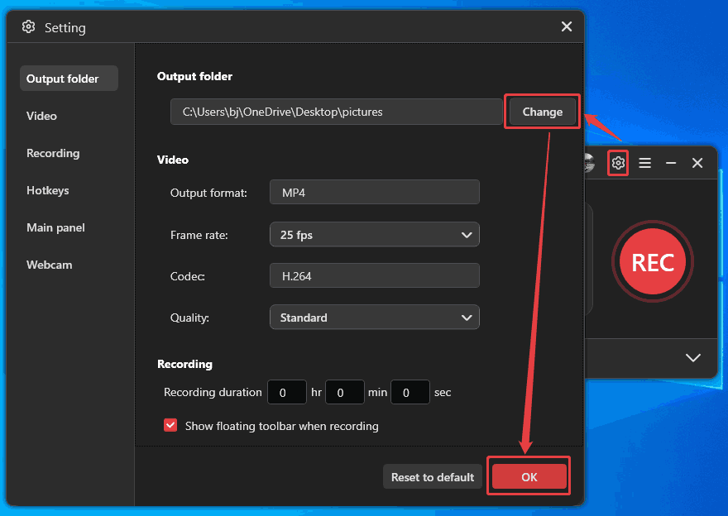This screenshot has height=516, width=728.
Task: Open the Settings gear on the recorder toolbar
Action: pyautogui.click(x=617, y=163)
